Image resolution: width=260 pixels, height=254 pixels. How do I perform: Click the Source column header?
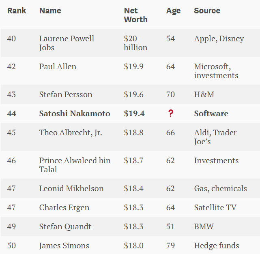(x=207, y=11)
